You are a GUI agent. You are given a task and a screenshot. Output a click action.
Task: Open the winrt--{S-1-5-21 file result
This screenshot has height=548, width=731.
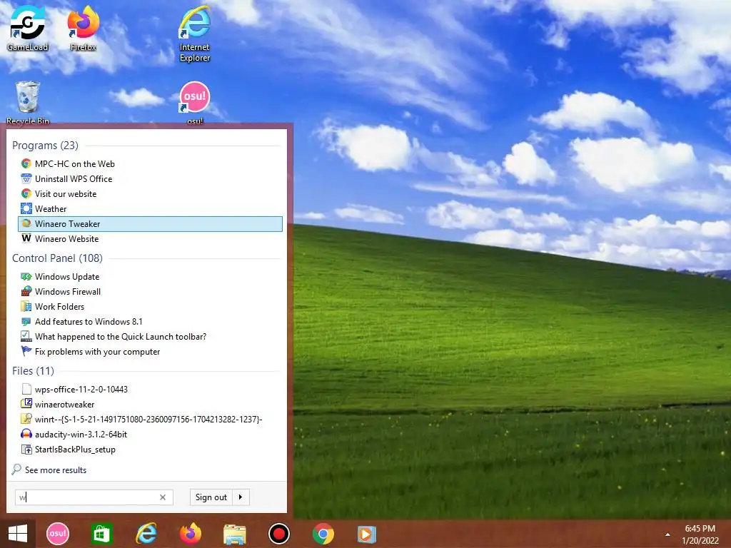point(150,419)
